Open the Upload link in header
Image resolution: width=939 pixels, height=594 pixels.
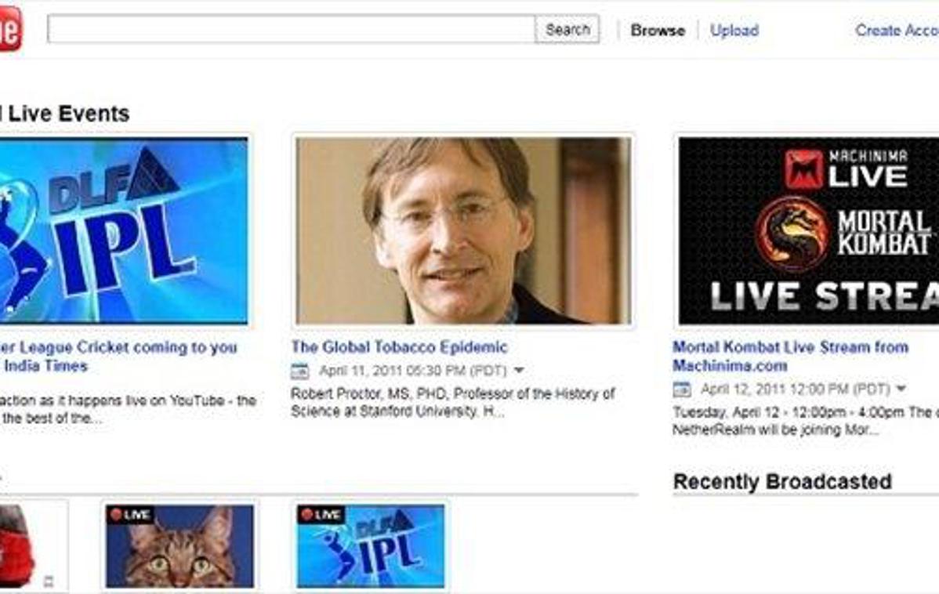[x=734, y=31]
